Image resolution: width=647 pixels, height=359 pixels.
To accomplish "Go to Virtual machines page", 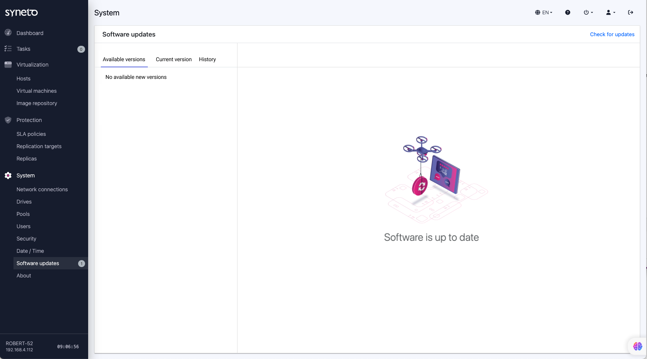I will coord(37,91).
